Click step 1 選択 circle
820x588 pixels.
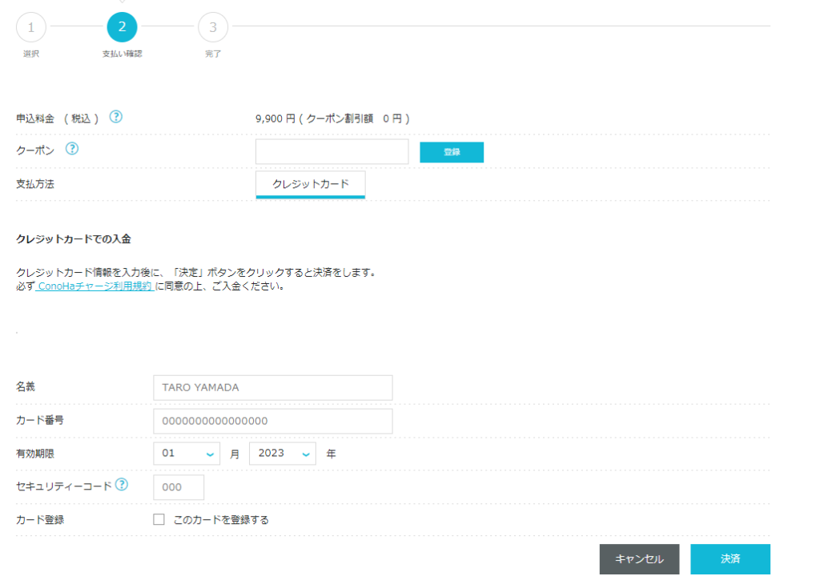tap(31, 27)
